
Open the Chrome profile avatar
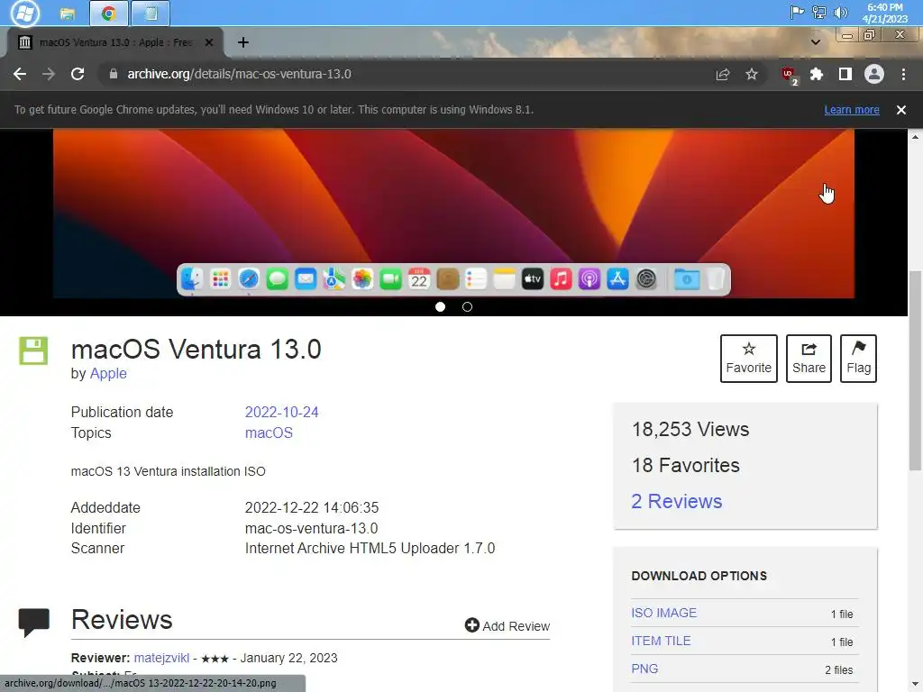point(874,74)
